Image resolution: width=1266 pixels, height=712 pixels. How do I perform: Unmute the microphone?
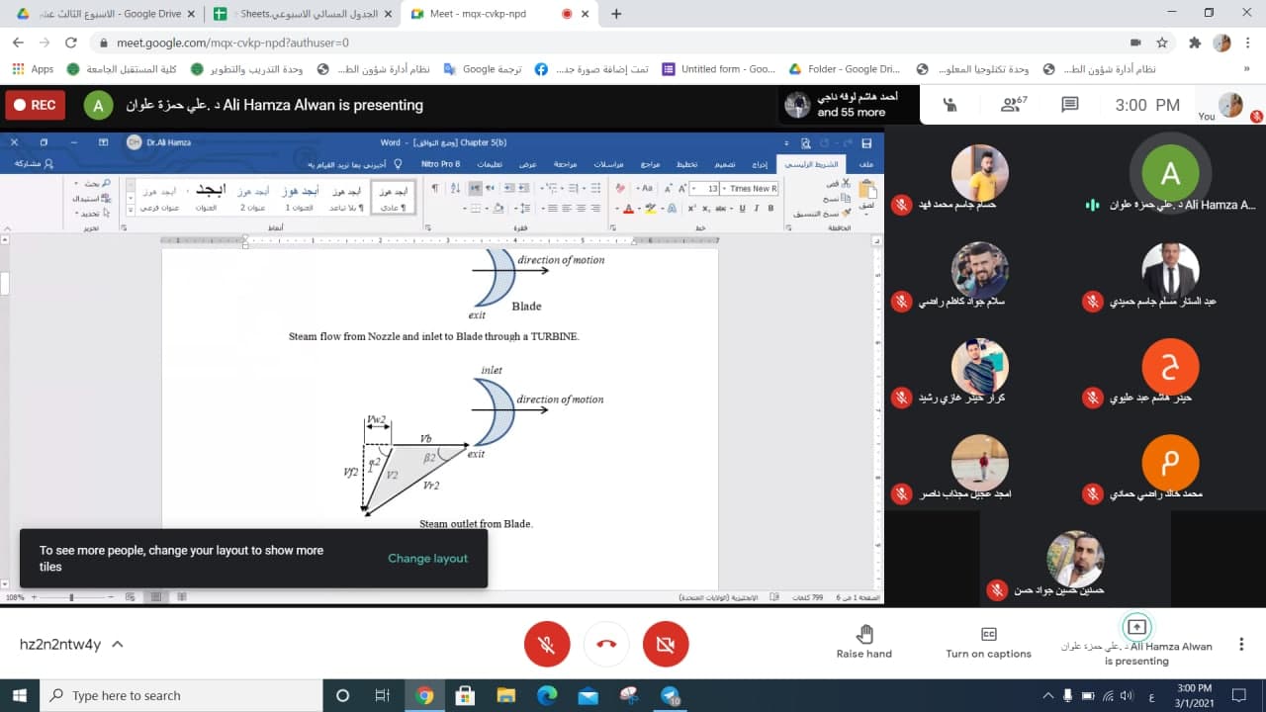(x=547, y=645)
